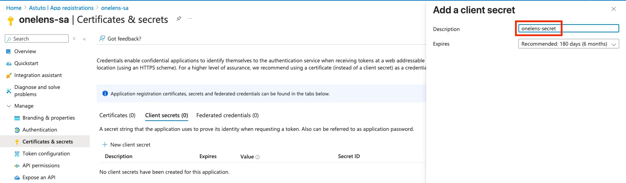Collapse the sidebar with double-chevron icon
The width and height of the screenshot is (626, 183).
pos(84,39)
